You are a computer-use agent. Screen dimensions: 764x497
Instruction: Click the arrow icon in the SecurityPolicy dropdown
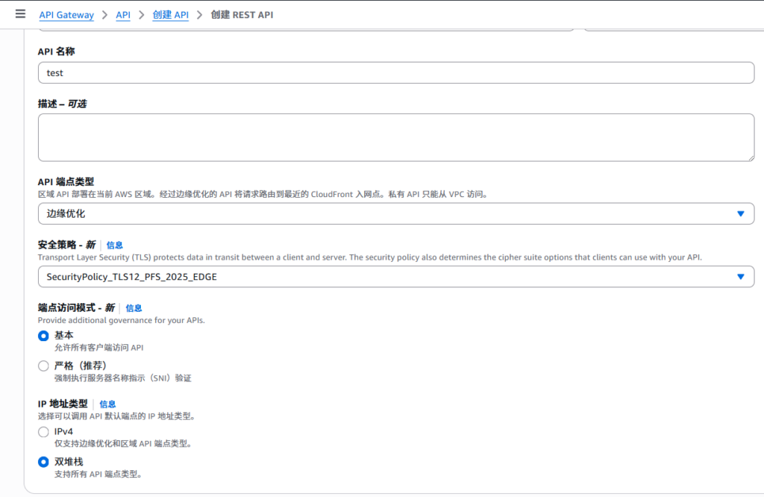tap(740, 277)
